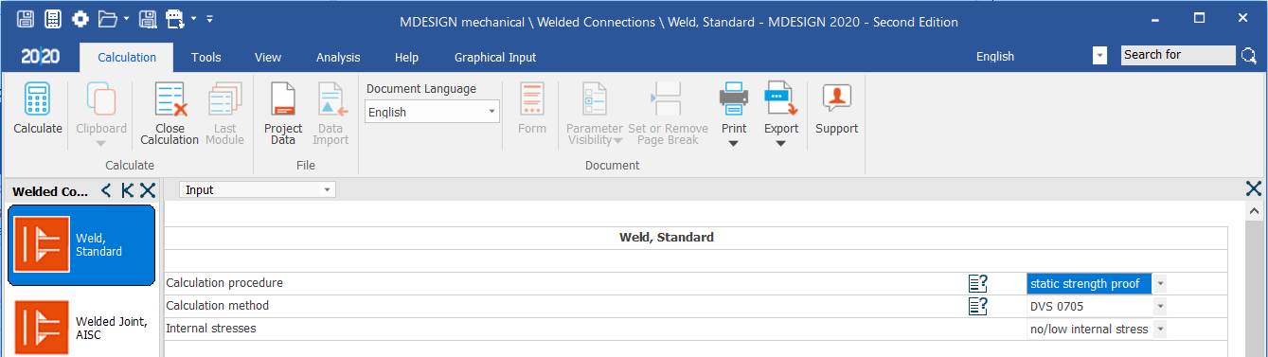Select the Weld, Standard module tile
1268x357 pixels.
click(x=80, y=245)
